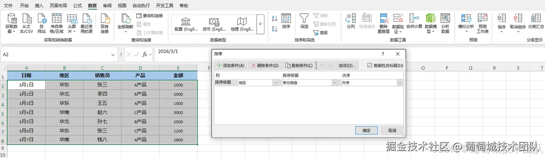Open 查询和连接 pane button
The width and height of the screenshot is (545, 158).
coord(149,16)
